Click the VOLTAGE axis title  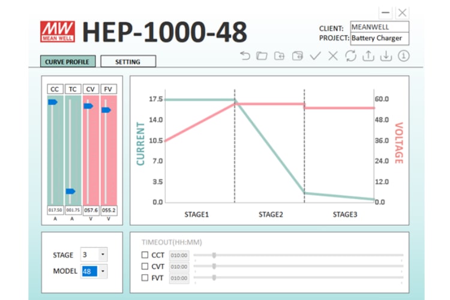coord(399,143)
